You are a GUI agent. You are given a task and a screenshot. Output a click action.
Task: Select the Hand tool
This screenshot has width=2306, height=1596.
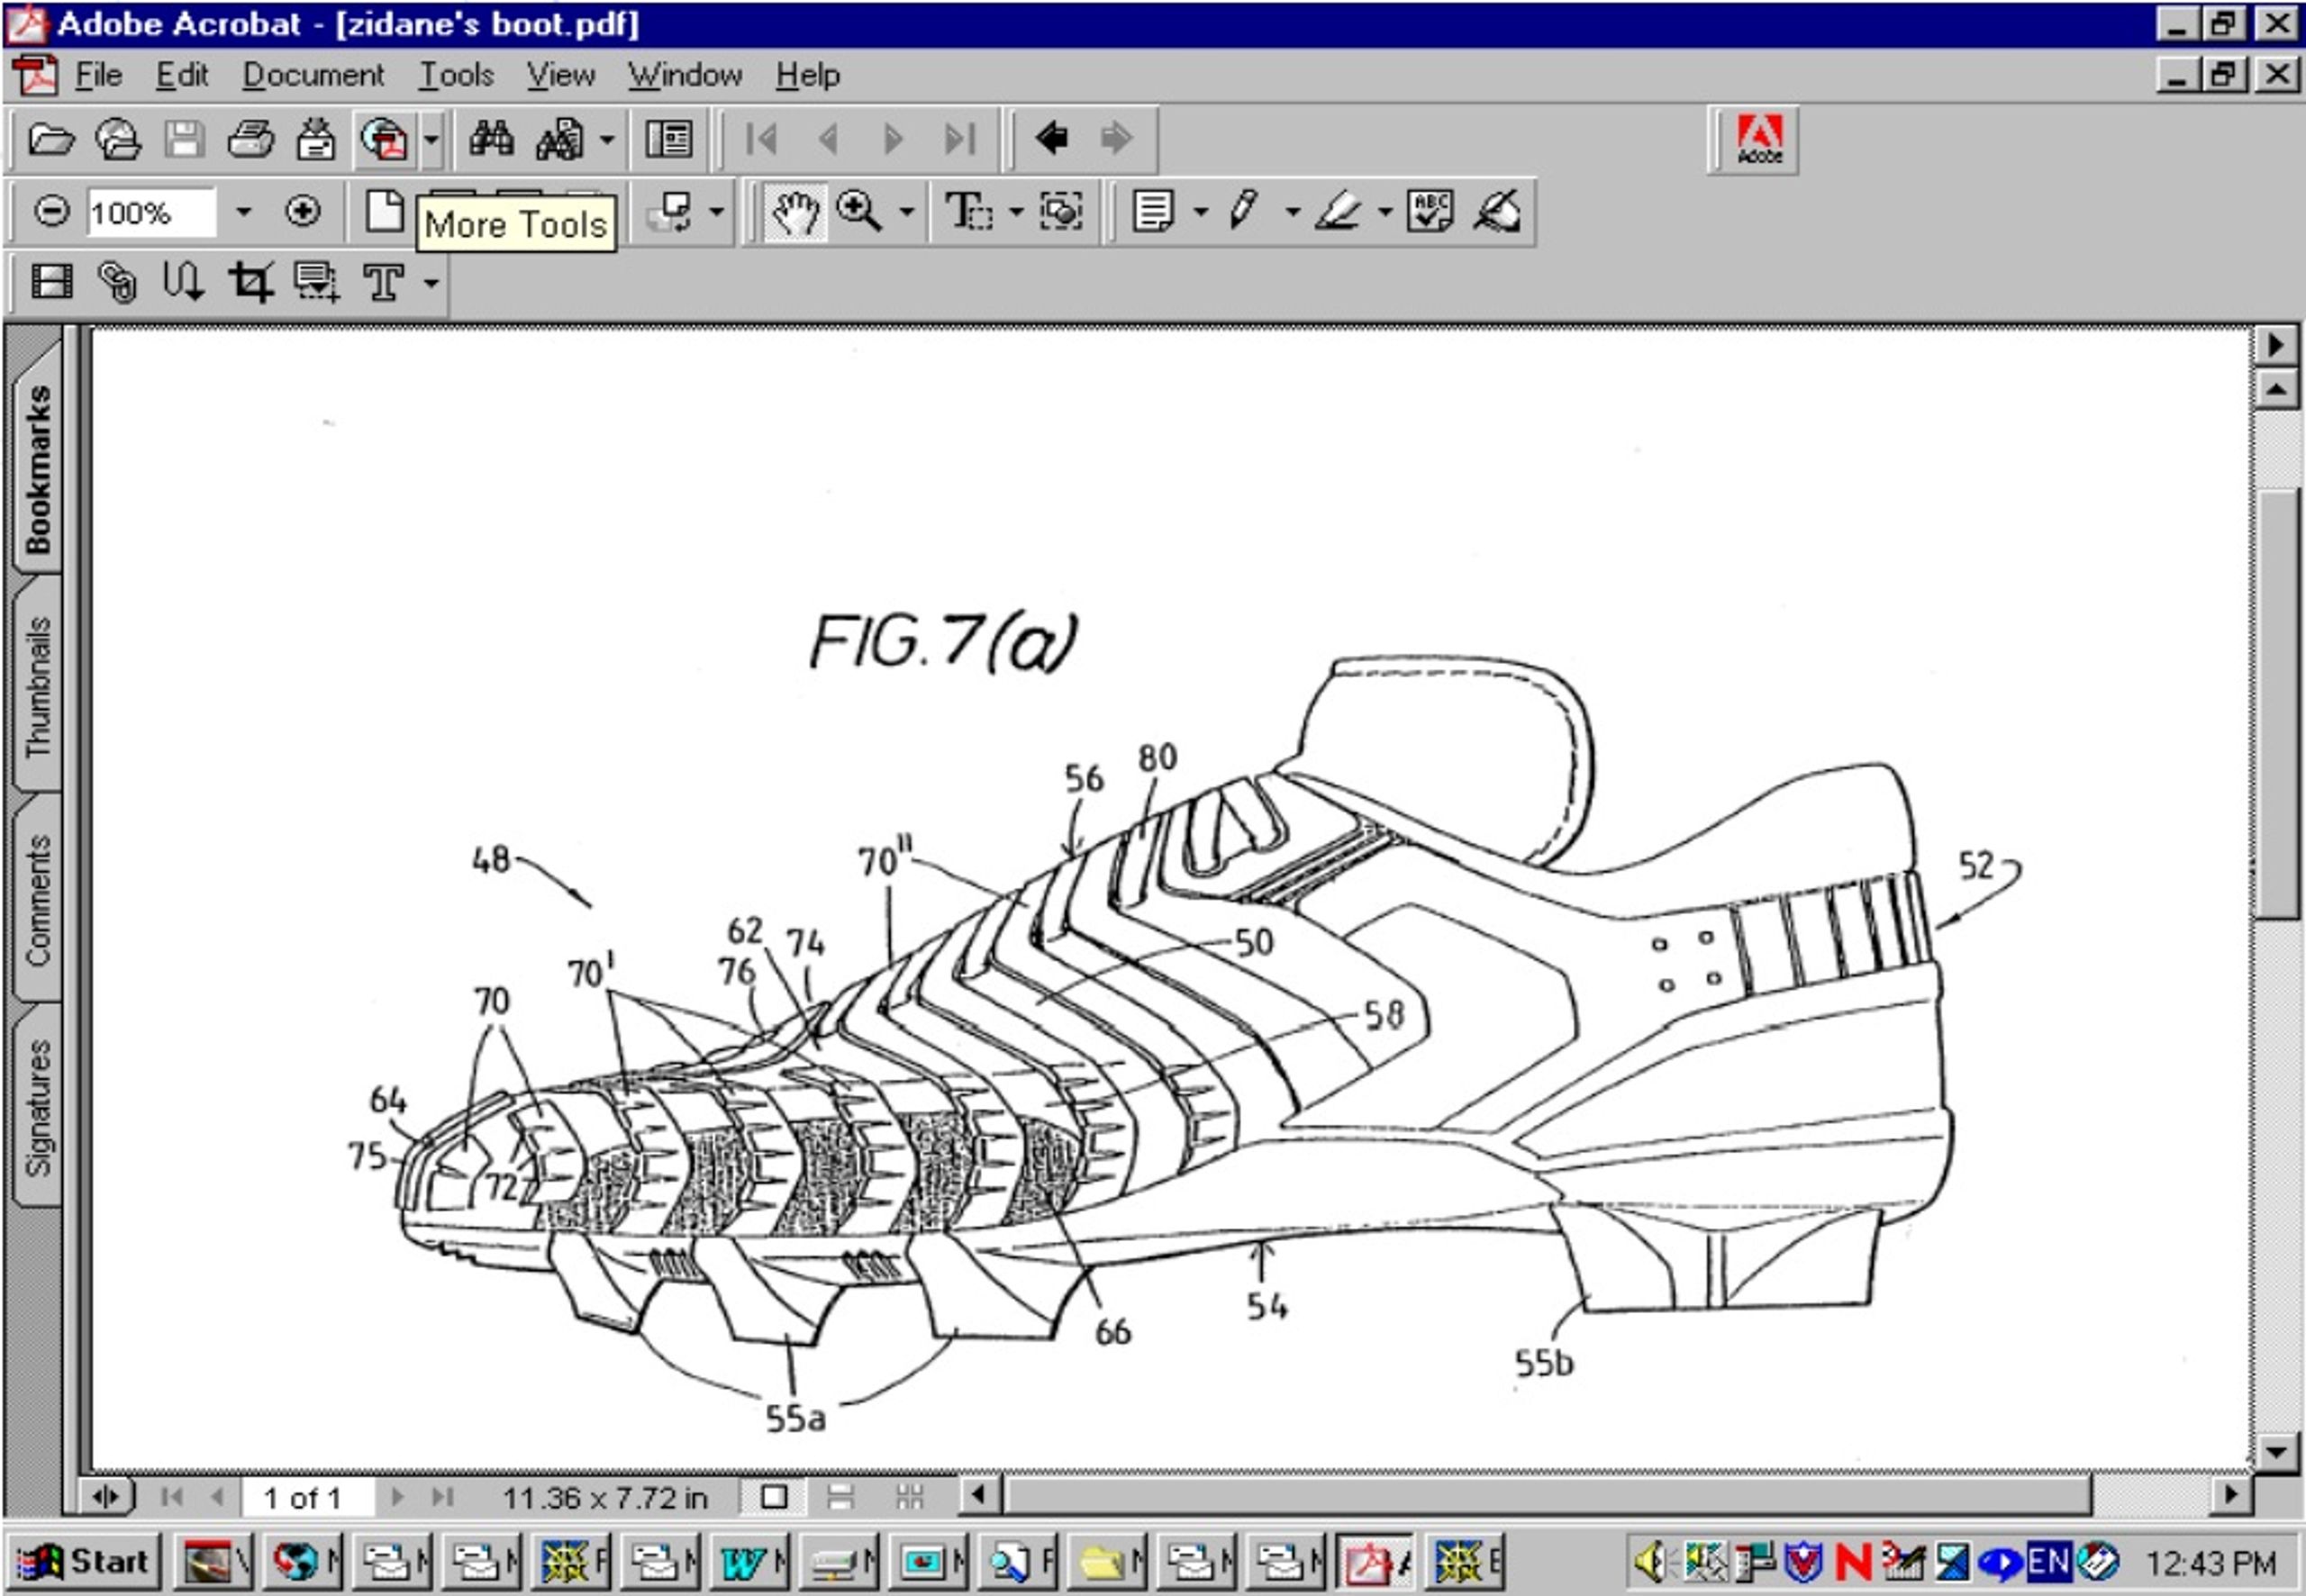point(796,212)
